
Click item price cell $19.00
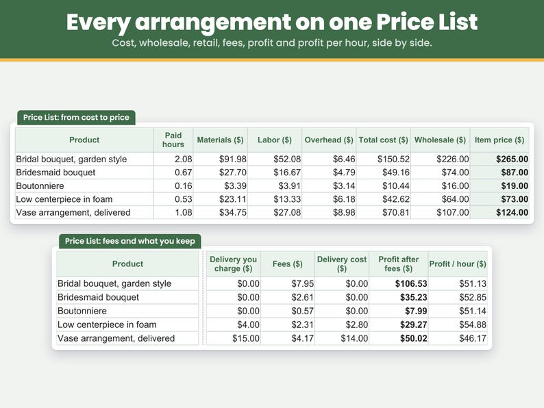pyautogui.click(x=499, y=186)
